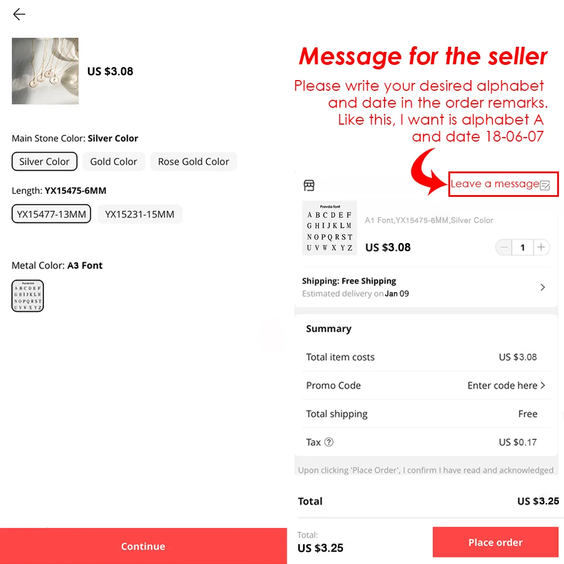
Task: Click Leave a message link
Action: tap(495, 184)
